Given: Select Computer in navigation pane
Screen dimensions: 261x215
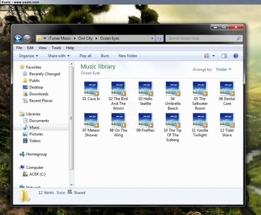Looking at the screenshot, I should pyautogui.click(x=35, y=168).
